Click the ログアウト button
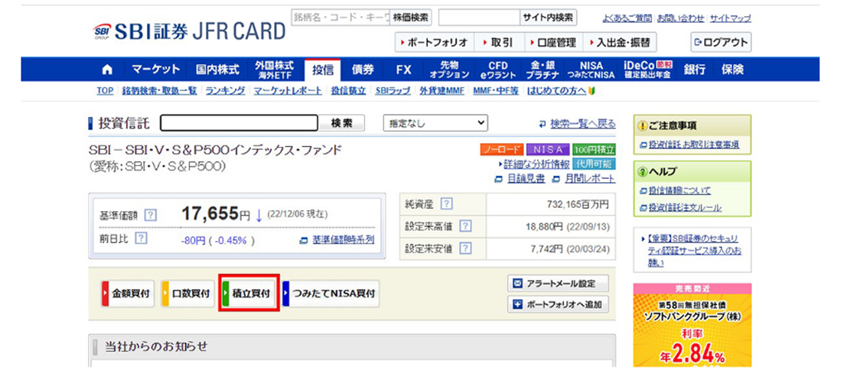 721,42
